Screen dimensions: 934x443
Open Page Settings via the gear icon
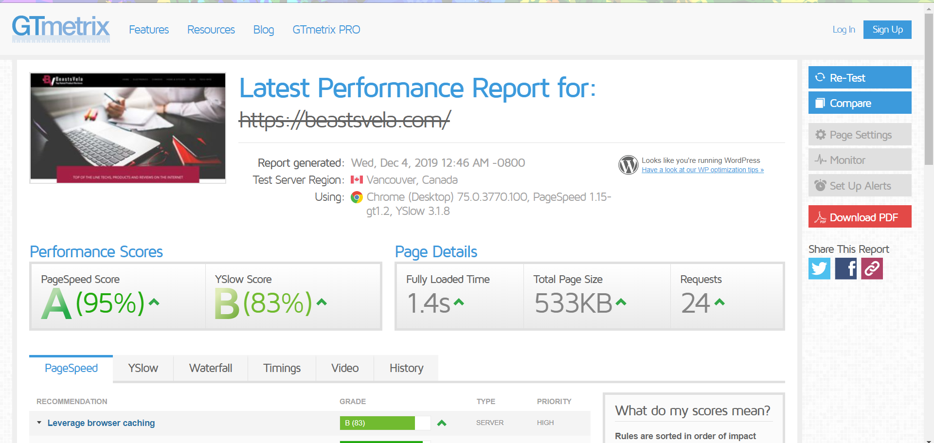tap(821, 135)
